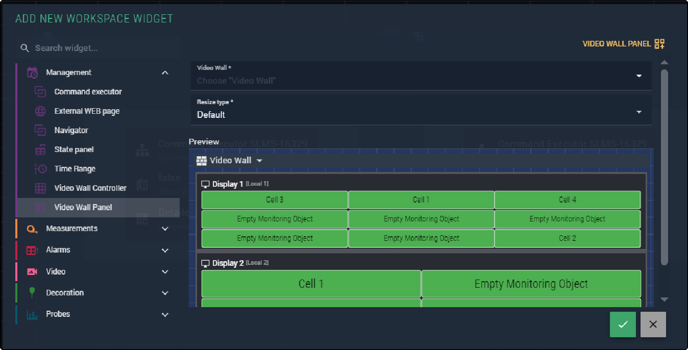Screen dimensions: 688x350
Task: Click the External WEB page globe icon
Action: (x=40, y=111)
